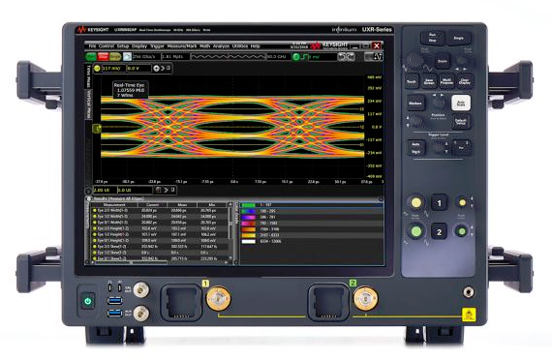The image size is (552, 360).
Task: Select the Eye 2/3 Width results row
Action: [160, 210]
